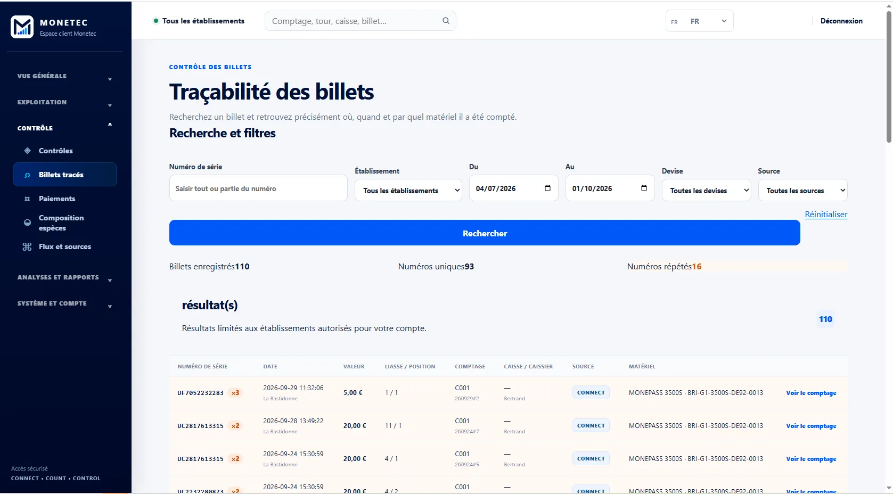Expand the Analyses et rapports section
Image resolution: width=893 pixels, height=494 pixels.
pyautogui.click(x=65, y=277)
